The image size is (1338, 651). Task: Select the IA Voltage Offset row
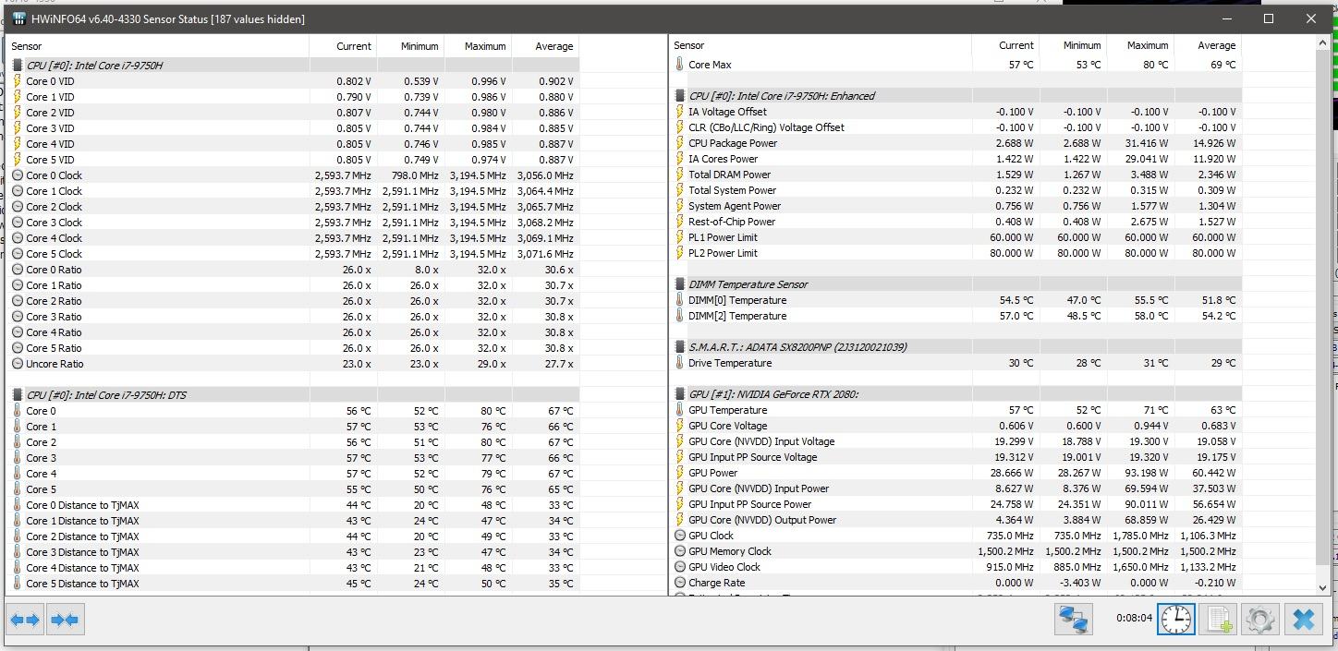coord(955,112)
